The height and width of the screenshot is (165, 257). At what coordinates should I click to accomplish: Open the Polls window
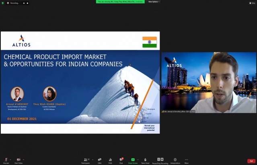(x=110, y=161)
